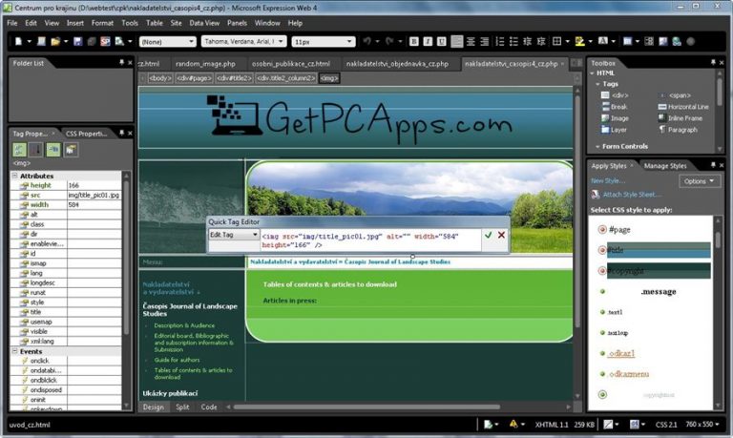Click the tag code field in Quick Tag Editor

370,240
